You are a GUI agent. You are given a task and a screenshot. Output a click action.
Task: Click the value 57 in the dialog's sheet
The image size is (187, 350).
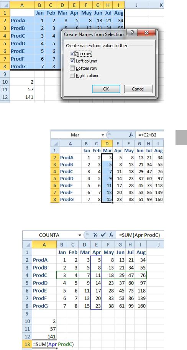point(22,89)
